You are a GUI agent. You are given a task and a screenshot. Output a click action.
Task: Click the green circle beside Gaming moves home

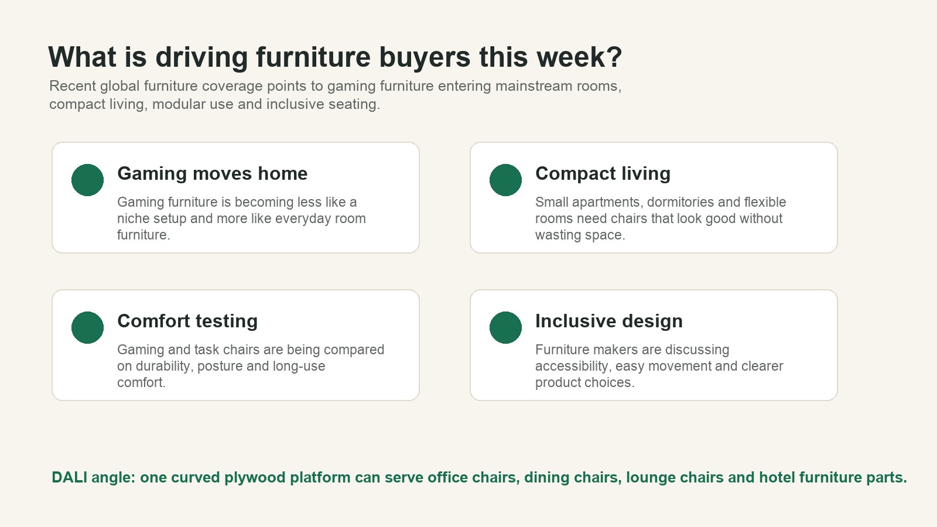(x=87, y=180)
